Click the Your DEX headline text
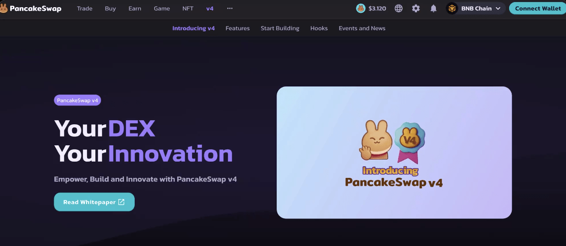Viewport: 566px width, 246px height. (104, 128)
